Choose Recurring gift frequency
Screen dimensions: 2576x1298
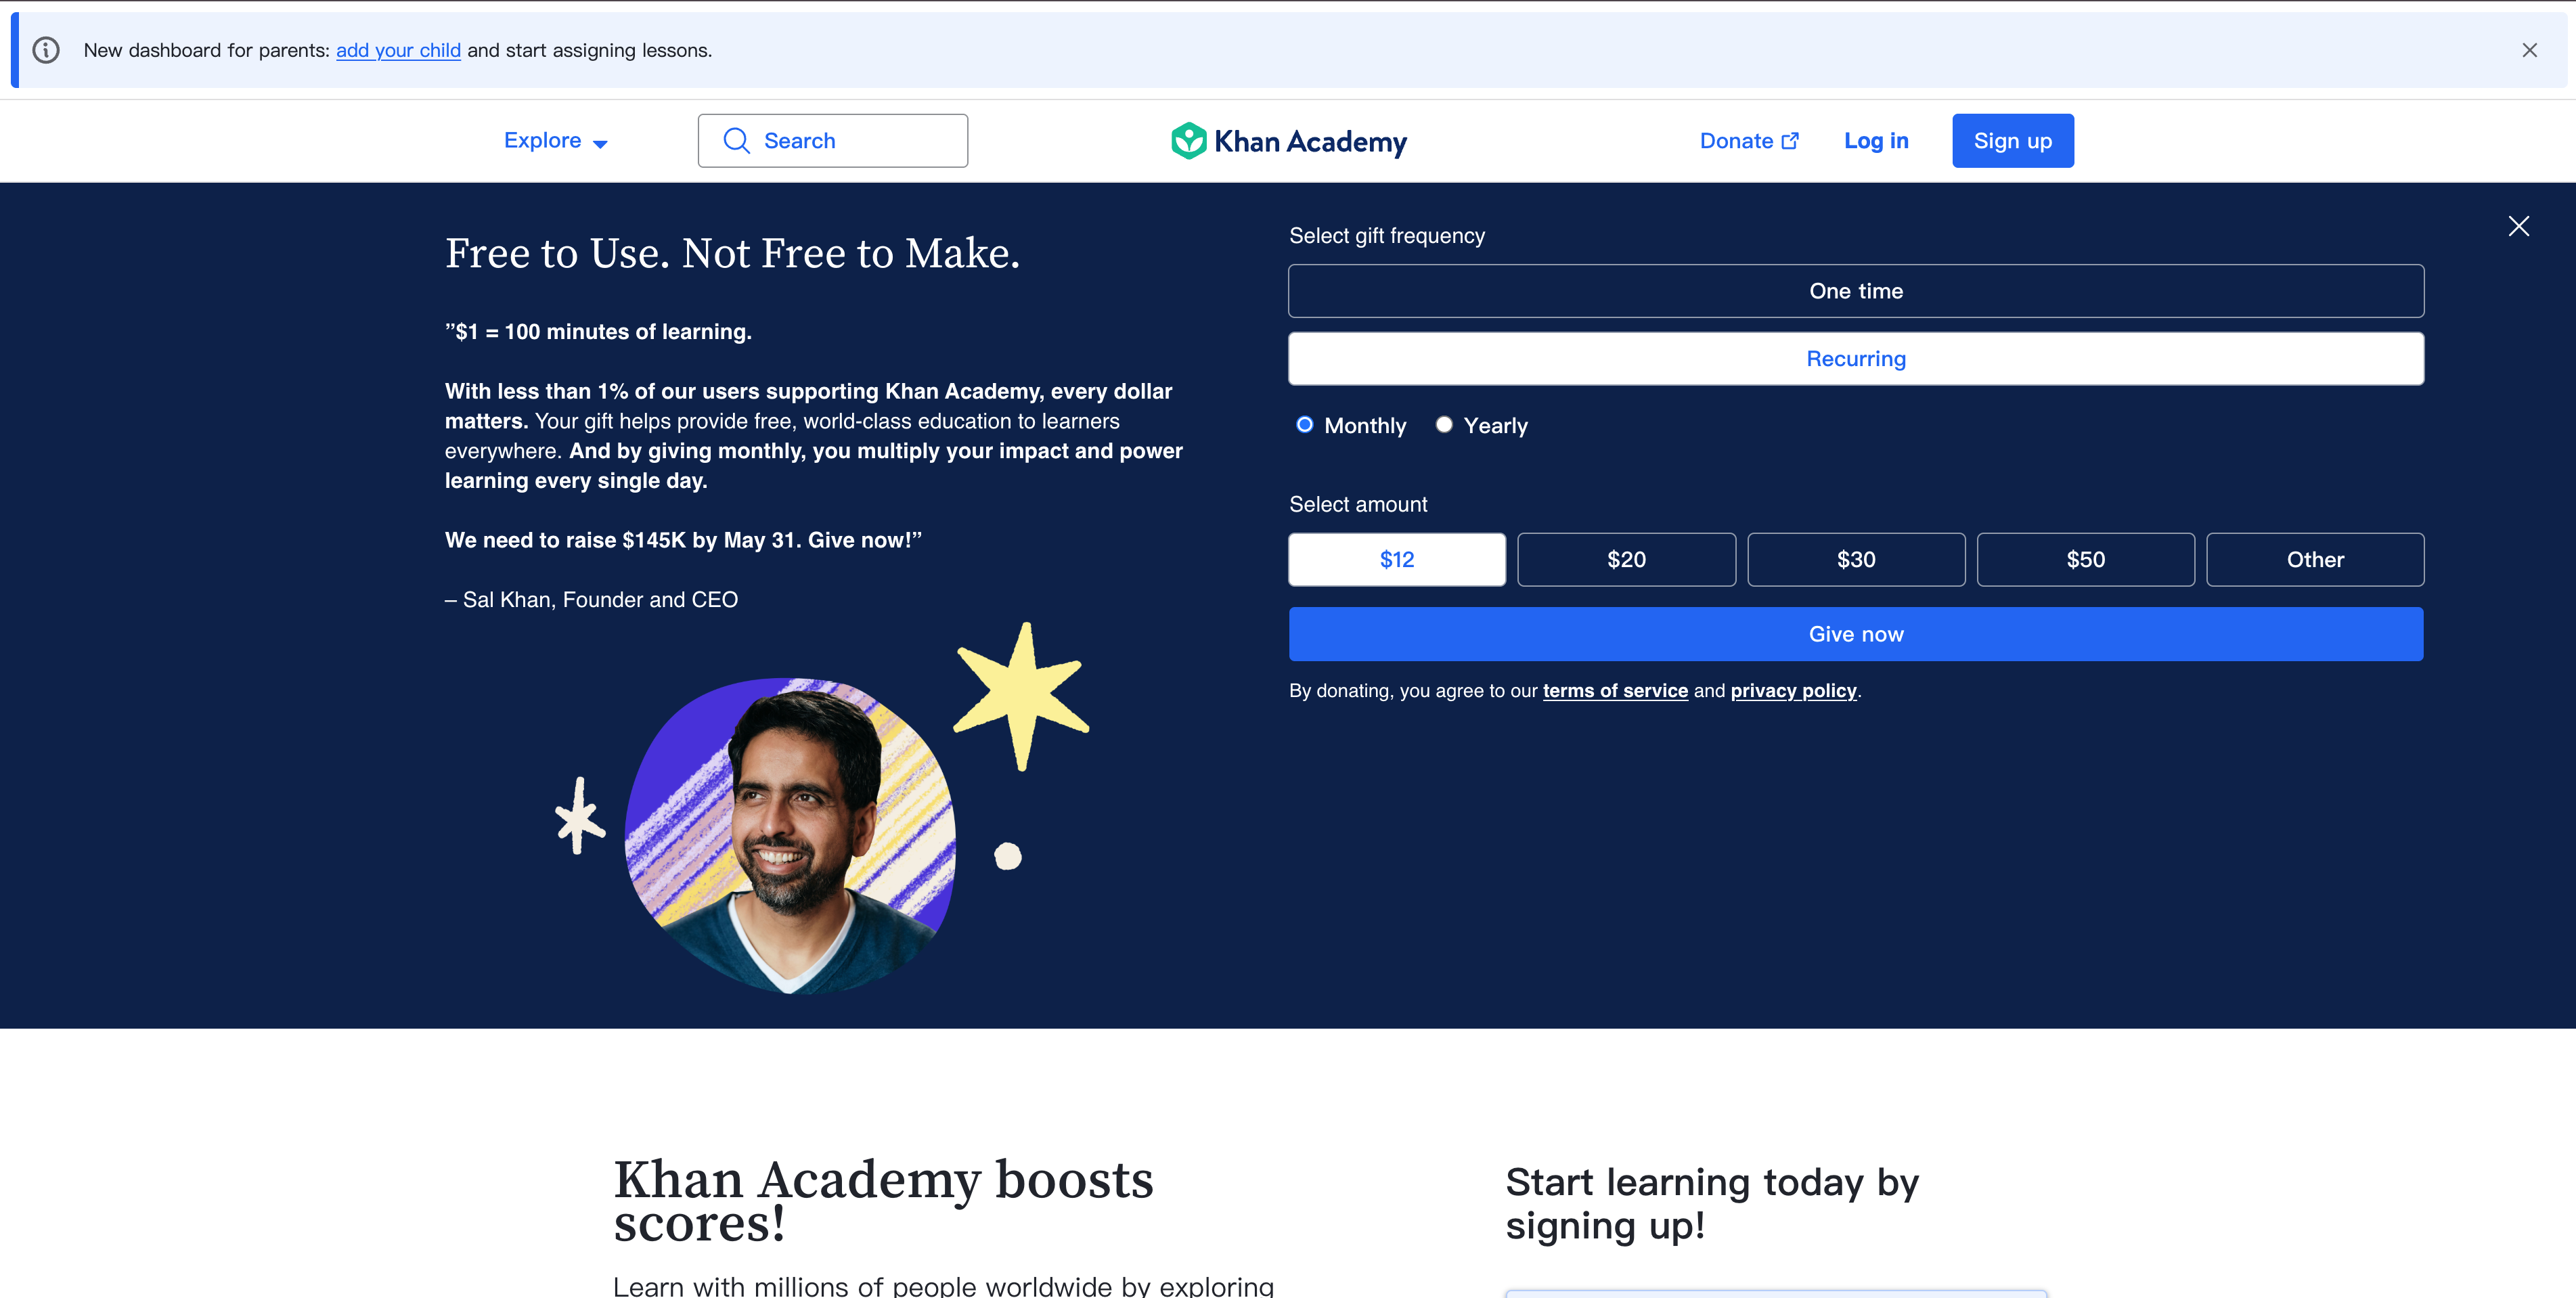[1855, 358]
